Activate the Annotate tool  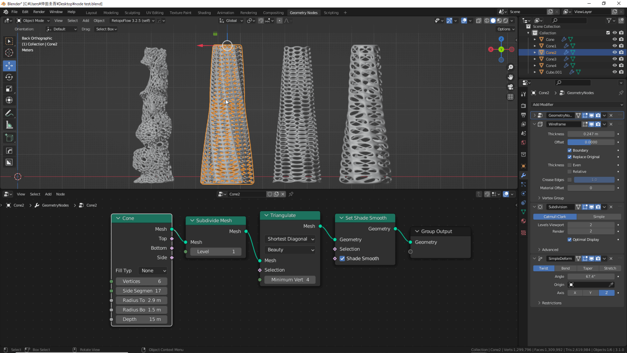(x=9, y=113)
